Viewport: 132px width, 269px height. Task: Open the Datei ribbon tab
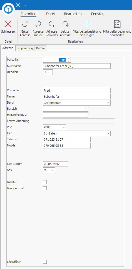coord(50,14)
